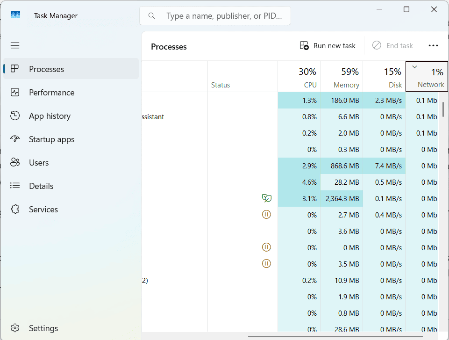
Task: Click the 0.5 MB/s disk cell
Action: pos(384,182)
